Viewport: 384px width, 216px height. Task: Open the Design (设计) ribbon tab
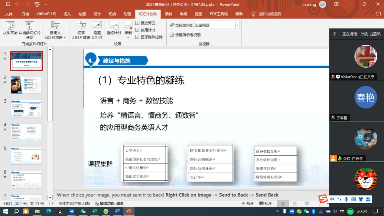pyautogui.click(x=97, y=14)
